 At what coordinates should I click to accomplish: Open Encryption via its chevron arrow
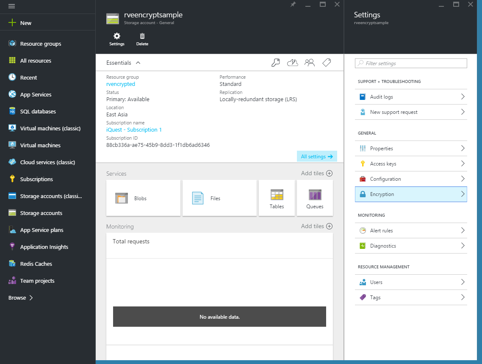click(463, 194)
